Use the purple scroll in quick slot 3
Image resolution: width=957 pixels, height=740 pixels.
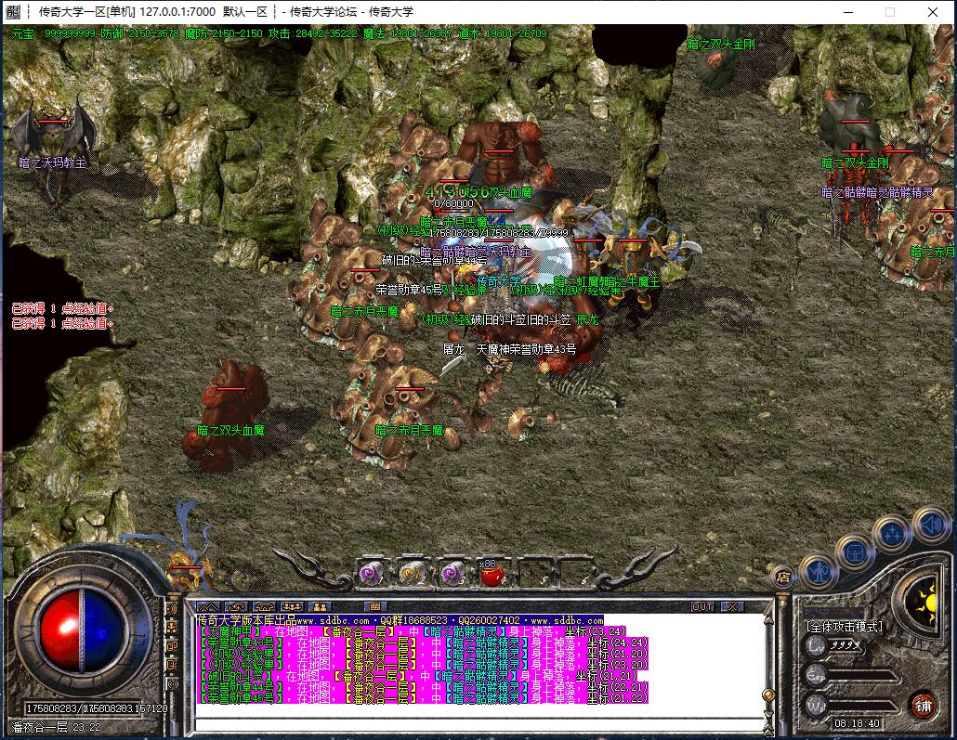[451, 574]
